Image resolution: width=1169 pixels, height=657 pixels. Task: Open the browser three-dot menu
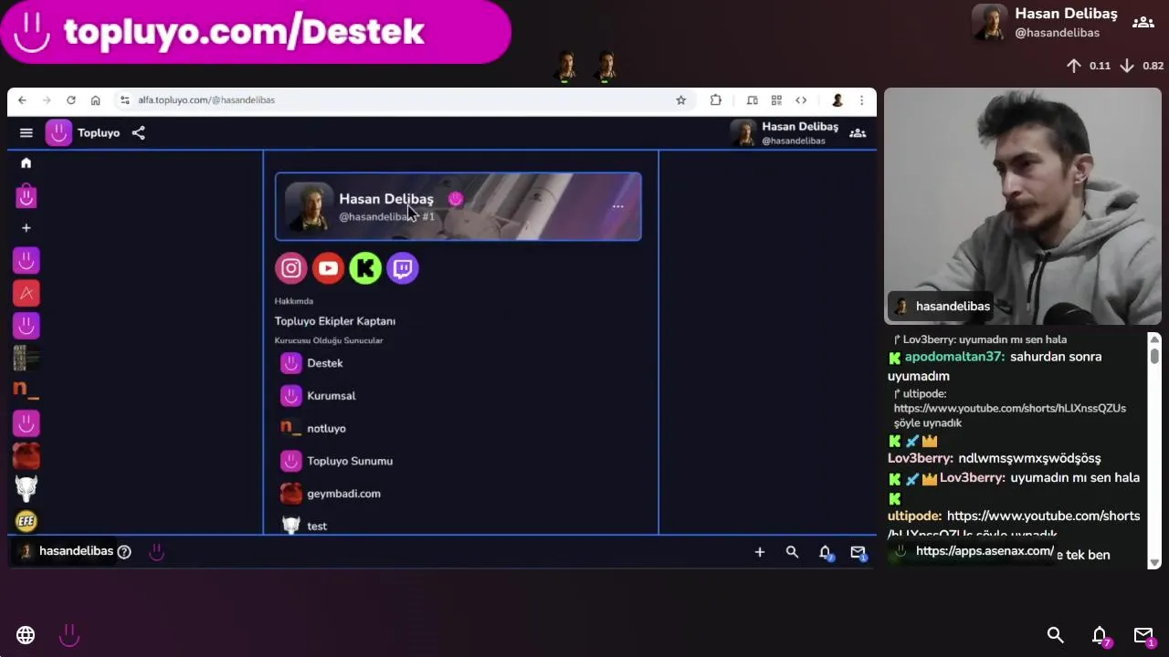point(861,100)
